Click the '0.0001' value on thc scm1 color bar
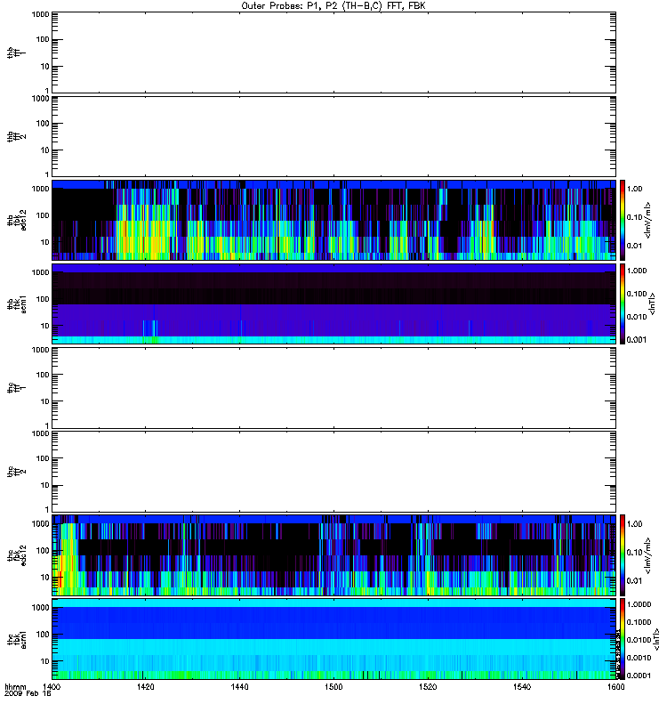 (639, 676)
